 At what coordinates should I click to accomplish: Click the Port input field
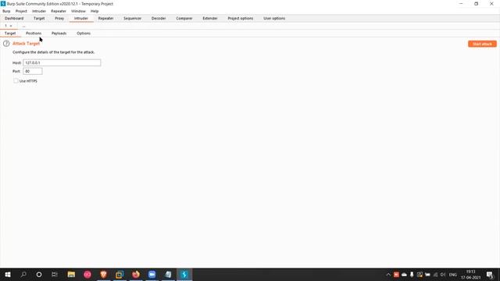click(x=33, y=71)
